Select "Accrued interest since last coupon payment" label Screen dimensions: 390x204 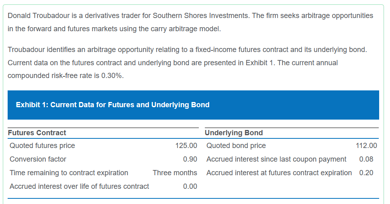(x=276, y=159)
